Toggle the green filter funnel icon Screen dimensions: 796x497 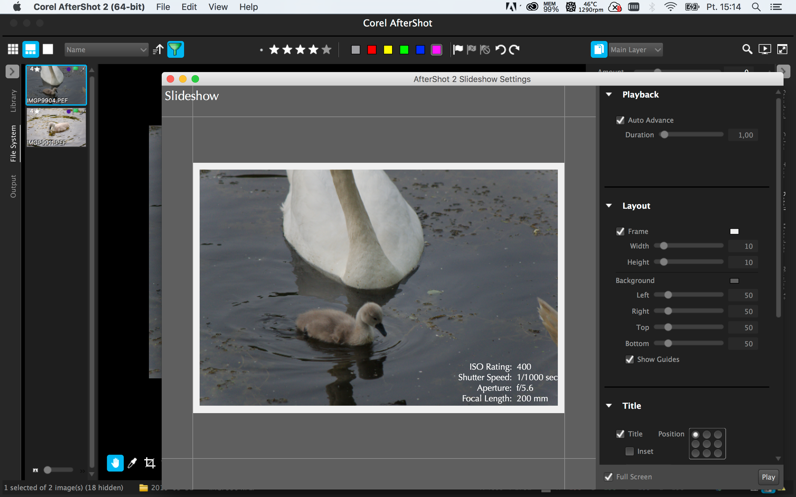click(176, 49)
